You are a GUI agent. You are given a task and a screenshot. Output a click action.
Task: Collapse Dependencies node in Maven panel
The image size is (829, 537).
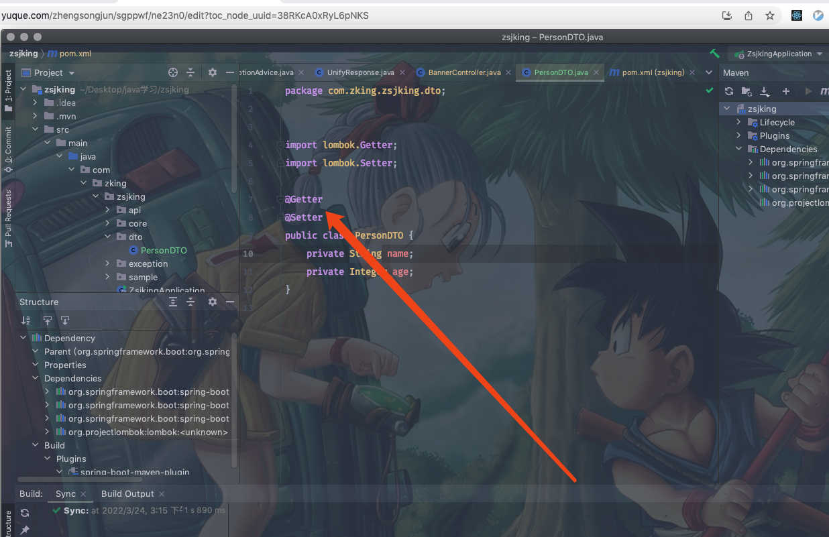tap(738, 149)
